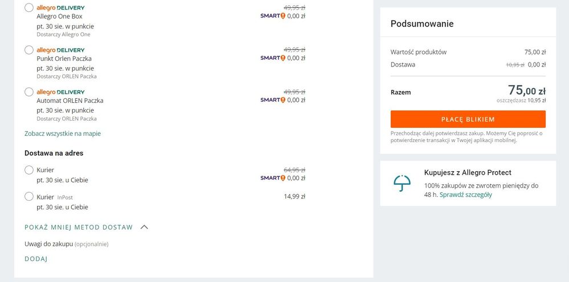Click DODAJ to add purchase notes
The image size is (569, 282).
tap(36, 259)
